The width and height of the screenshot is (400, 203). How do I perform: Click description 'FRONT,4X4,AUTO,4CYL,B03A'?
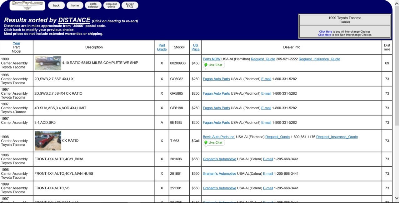(59, 159)
